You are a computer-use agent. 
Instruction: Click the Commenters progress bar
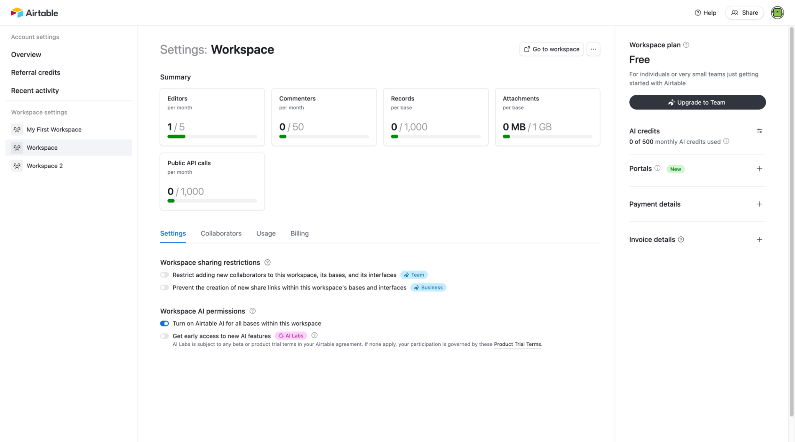coord(324,136)
